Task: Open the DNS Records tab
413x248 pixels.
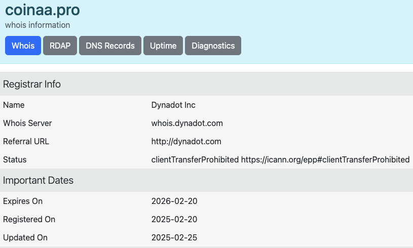Action: [110, 46]
